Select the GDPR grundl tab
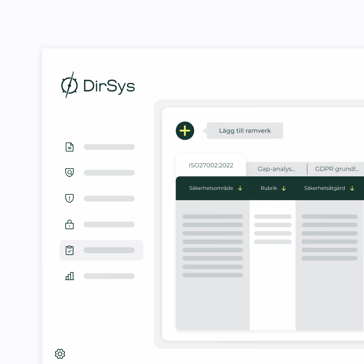The width and height of the screenshot is (364, 364). pos(337,169)
